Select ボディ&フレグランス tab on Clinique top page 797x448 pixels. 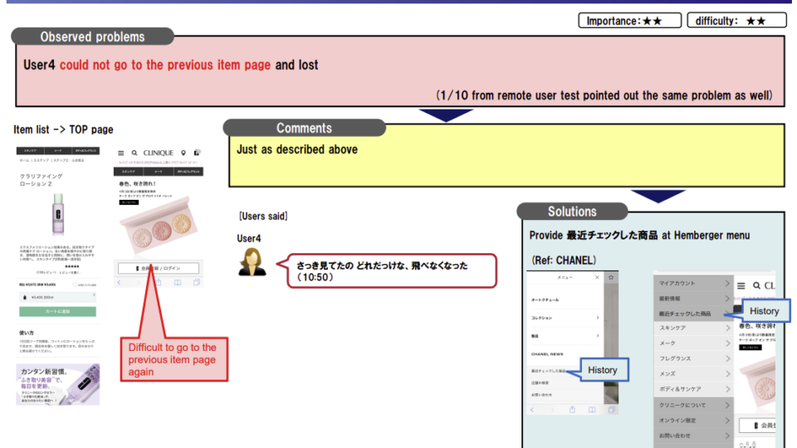(x=188, y=172)
